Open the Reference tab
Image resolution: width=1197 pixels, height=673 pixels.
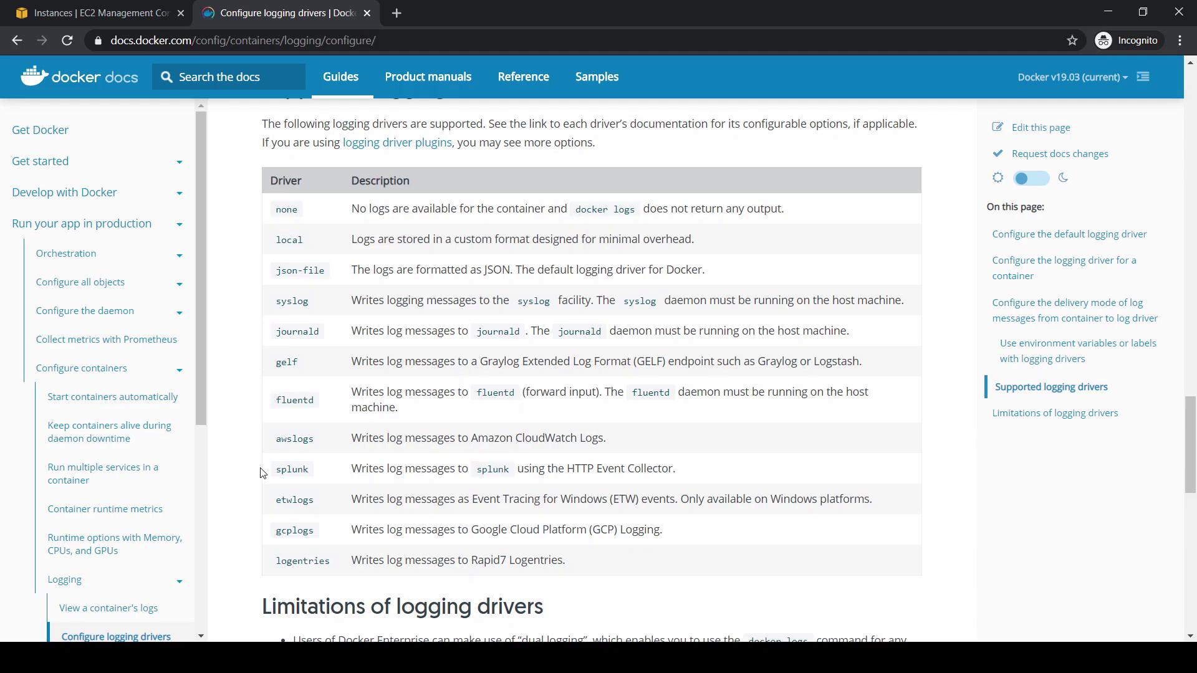pos(524,77)
